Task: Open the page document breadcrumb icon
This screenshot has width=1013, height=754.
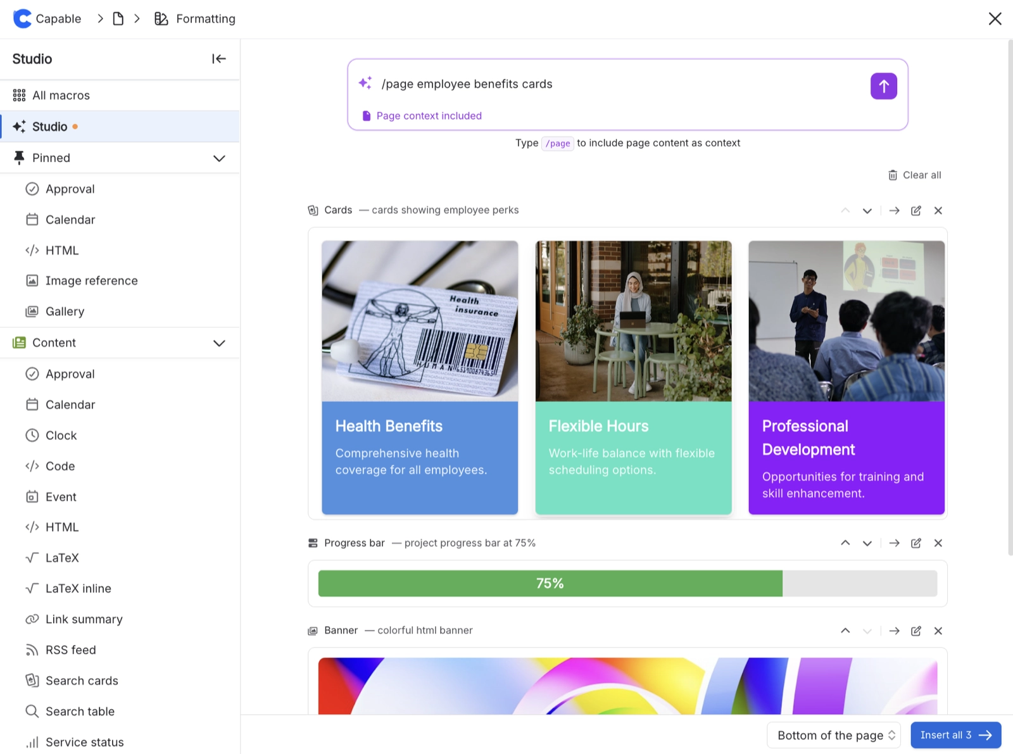Action: coord(118,19)
